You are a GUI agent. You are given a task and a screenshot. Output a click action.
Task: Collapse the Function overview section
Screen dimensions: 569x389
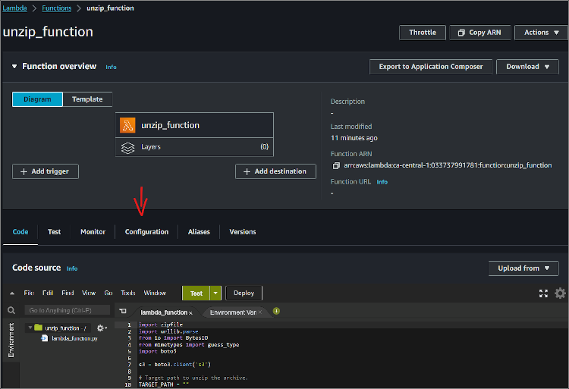(x=14, y=67)
